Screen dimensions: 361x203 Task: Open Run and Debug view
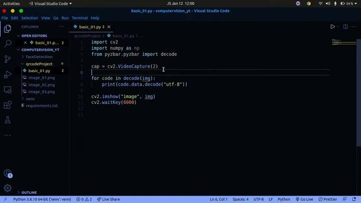click(7, 74)
